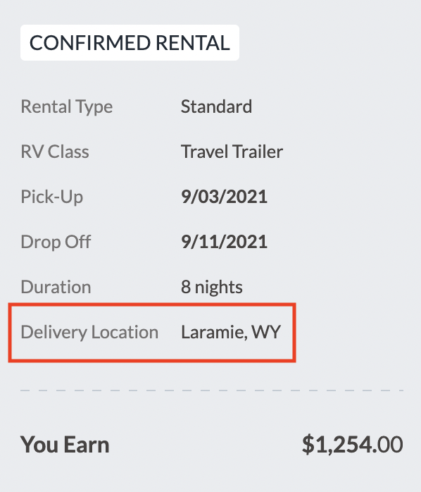Click the dashed divider line
This screenshot has width=421, height=492.
212,390
